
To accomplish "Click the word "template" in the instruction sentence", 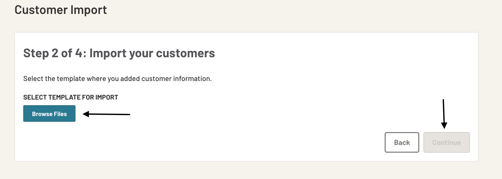I will pos(71,79).
